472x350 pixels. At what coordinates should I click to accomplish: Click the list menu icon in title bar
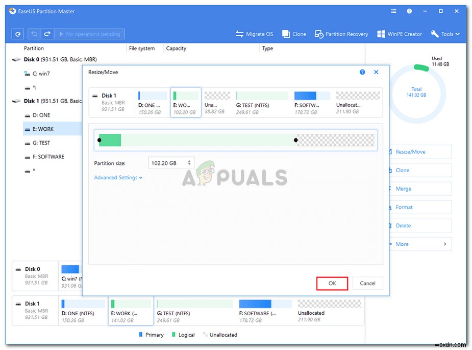[x=393, y=11]
